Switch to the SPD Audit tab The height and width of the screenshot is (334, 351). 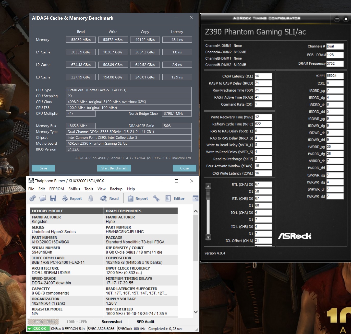(x=146, y=321)
